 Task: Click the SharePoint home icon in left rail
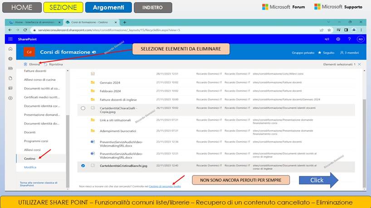click(x=10, y=49)
